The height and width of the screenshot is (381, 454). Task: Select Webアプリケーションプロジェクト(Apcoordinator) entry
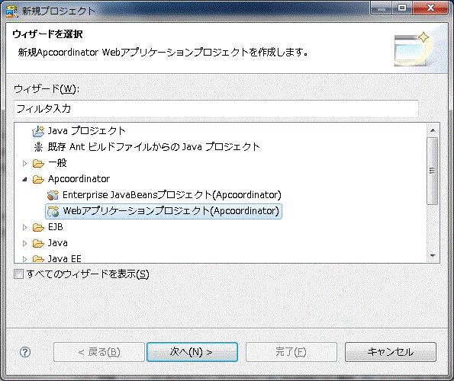pyautogui.click(x=171, y=211)
